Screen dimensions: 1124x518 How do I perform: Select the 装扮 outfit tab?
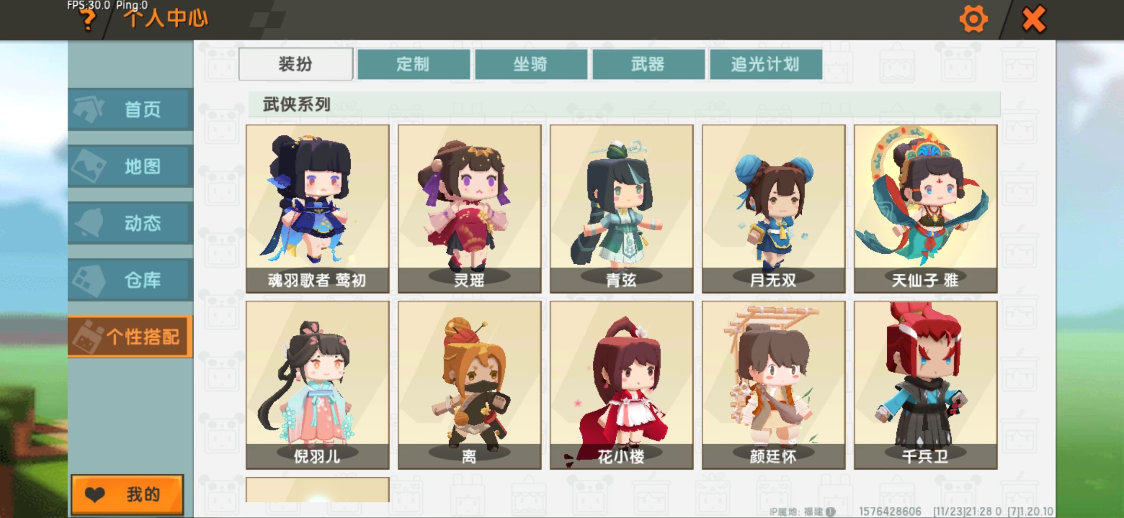296,64
